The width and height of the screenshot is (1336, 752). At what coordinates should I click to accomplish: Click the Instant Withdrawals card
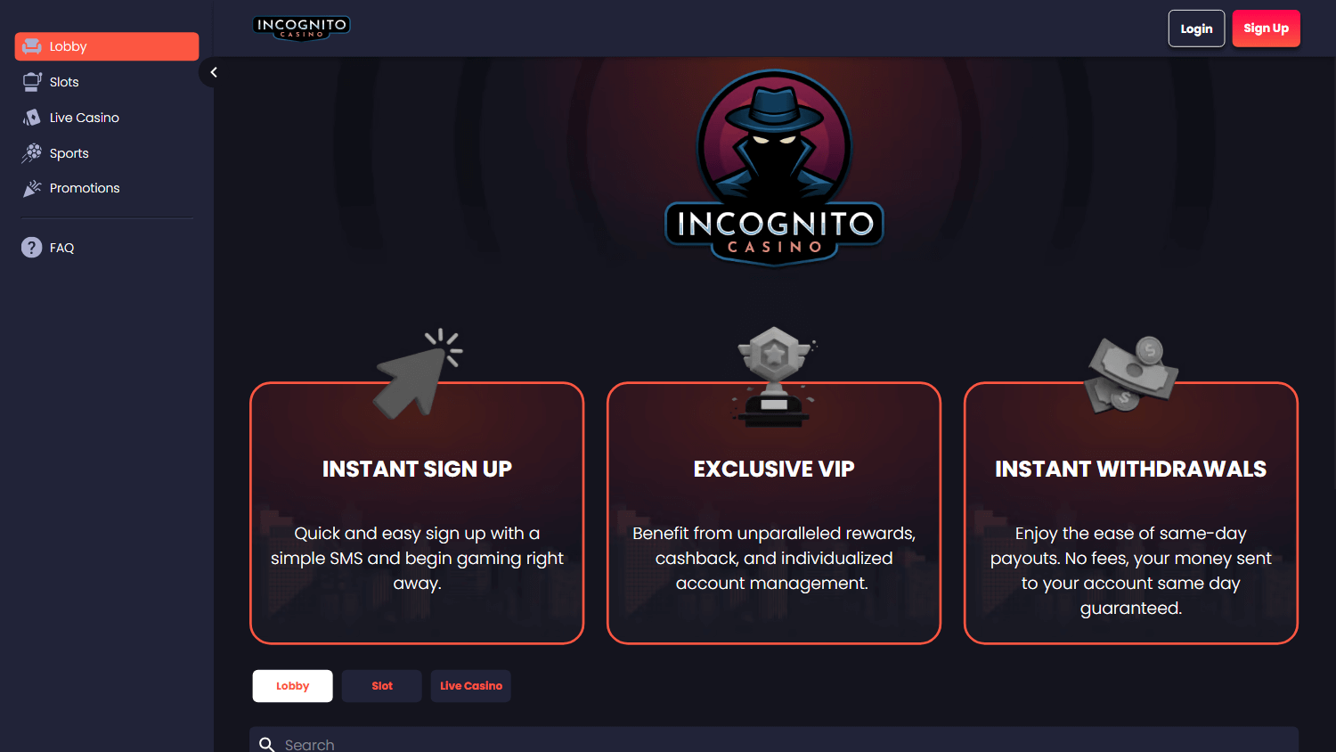pyautogui.click(x=1130, y=513)
